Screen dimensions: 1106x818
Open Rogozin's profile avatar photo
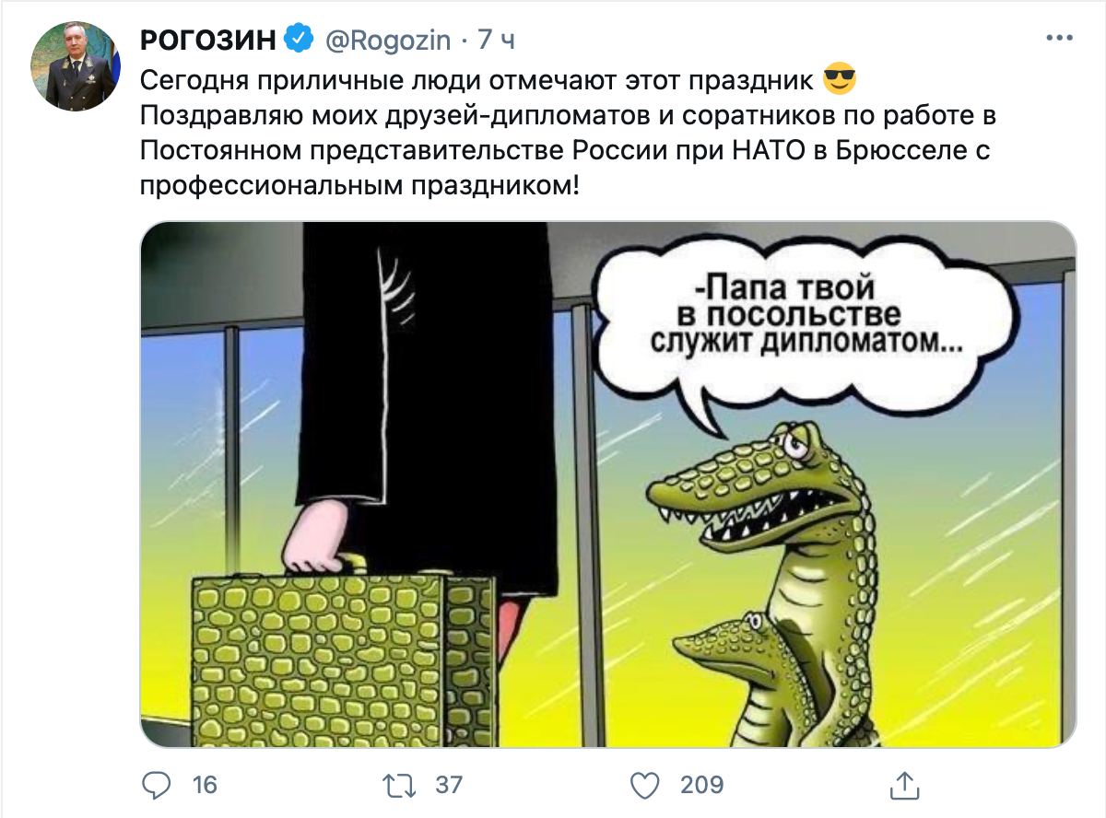point(75,66)
